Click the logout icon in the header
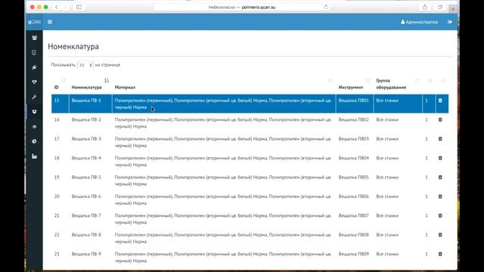 click(450, 22)
